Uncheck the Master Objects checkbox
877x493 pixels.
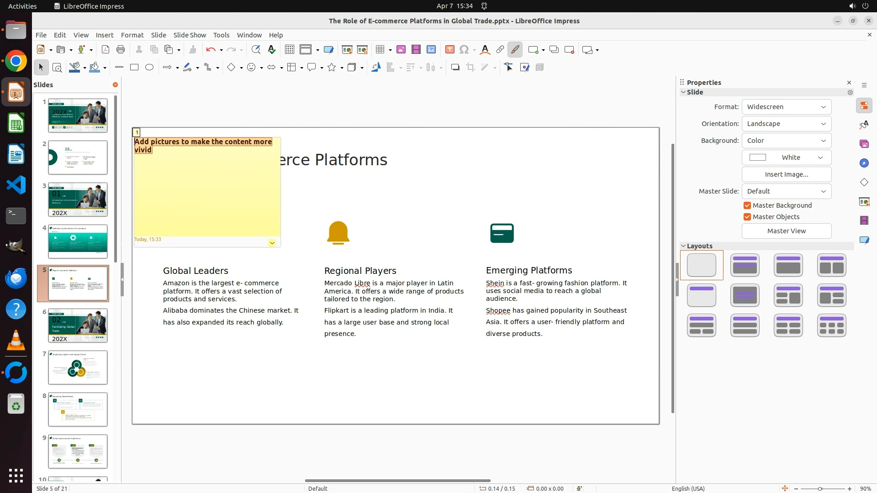pos(747,217)
